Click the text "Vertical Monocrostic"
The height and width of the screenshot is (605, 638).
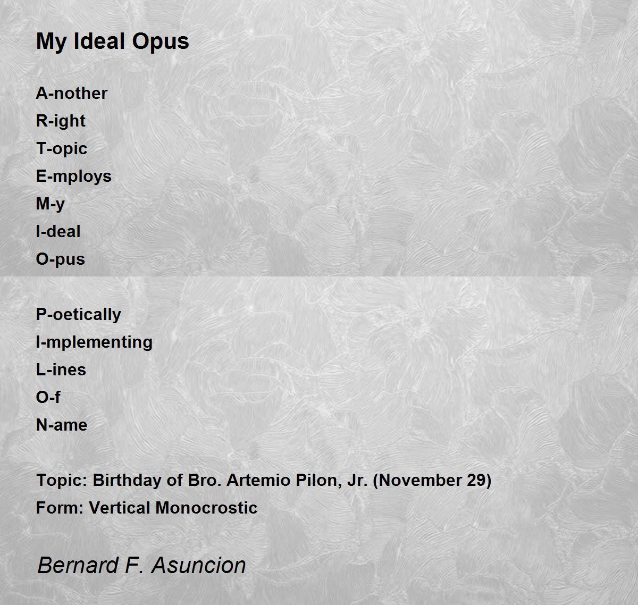point(173,508)
